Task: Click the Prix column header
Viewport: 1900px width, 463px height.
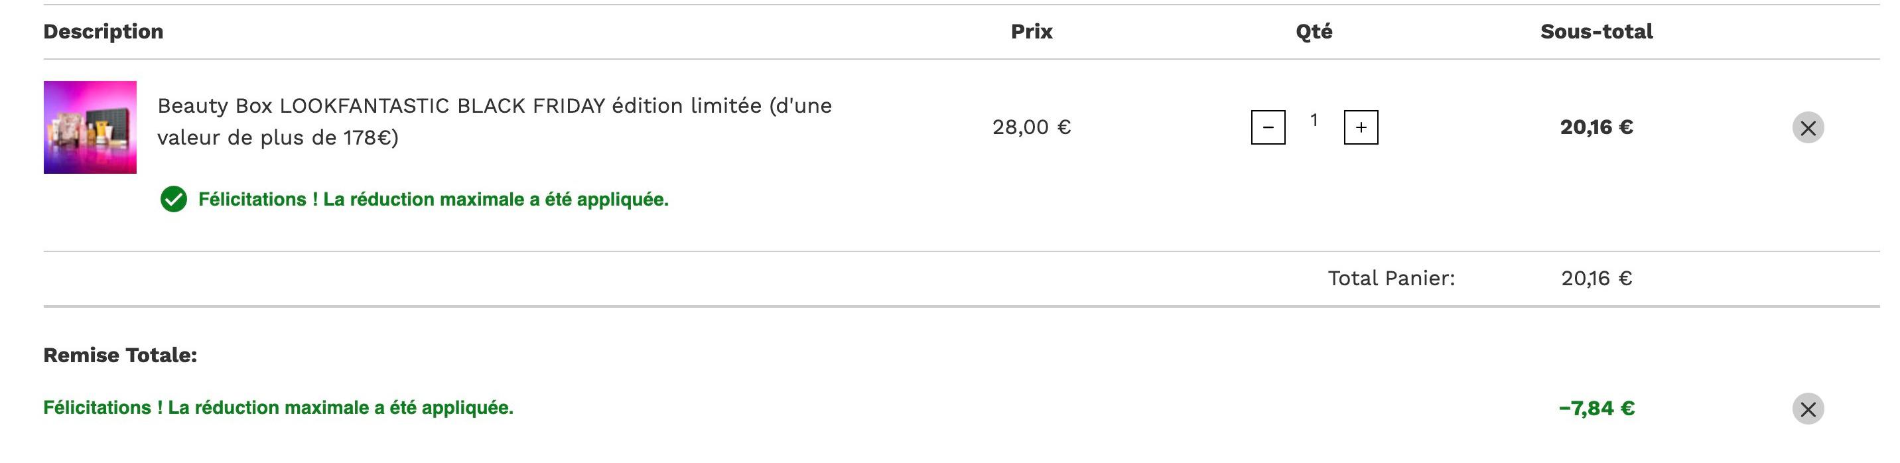Action: point(1031,32)
